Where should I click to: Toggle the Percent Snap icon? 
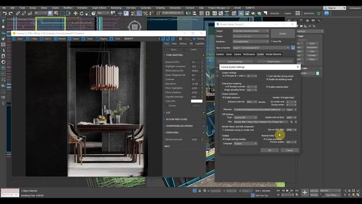pos(145,14)
